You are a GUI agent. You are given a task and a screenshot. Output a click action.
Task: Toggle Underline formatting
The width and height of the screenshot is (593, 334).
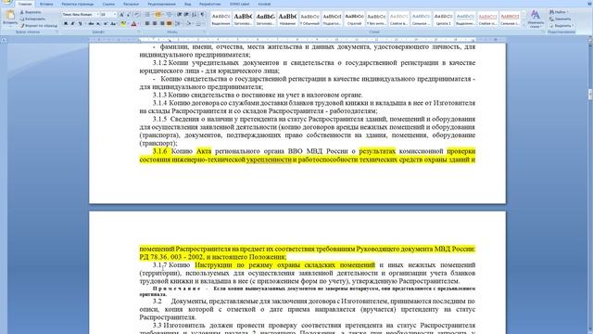point(80,23)
